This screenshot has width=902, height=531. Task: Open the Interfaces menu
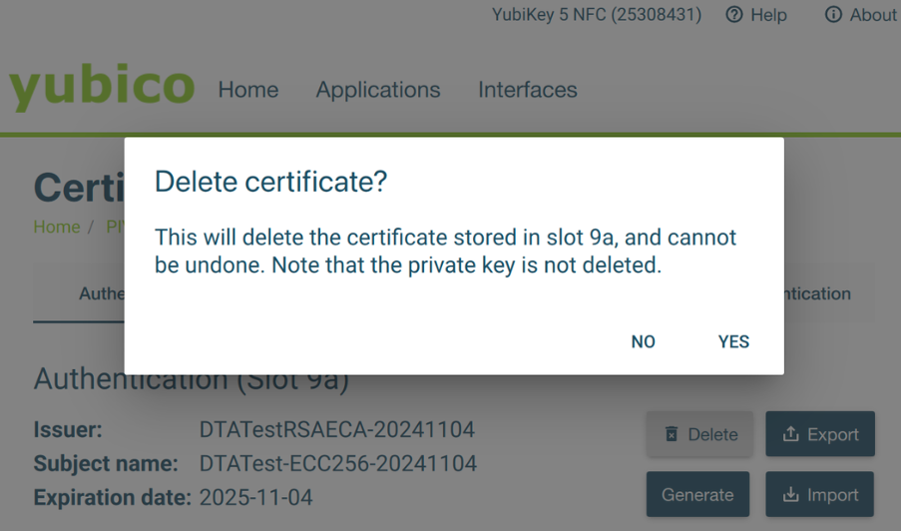pyautogui.click(x=528, y=90)
